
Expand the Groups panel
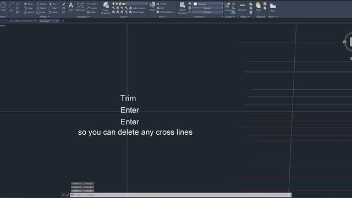(x=230, y=16)
